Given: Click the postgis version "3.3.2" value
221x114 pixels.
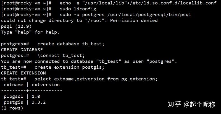Looking at the screenshot, I should (x=39, y=102).
